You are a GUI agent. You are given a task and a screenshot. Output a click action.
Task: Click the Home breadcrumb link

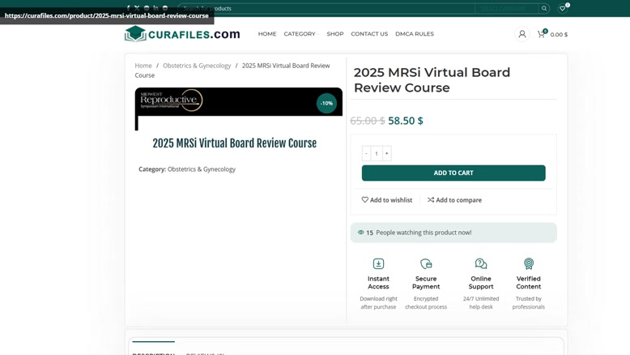[x=143, y=66]
